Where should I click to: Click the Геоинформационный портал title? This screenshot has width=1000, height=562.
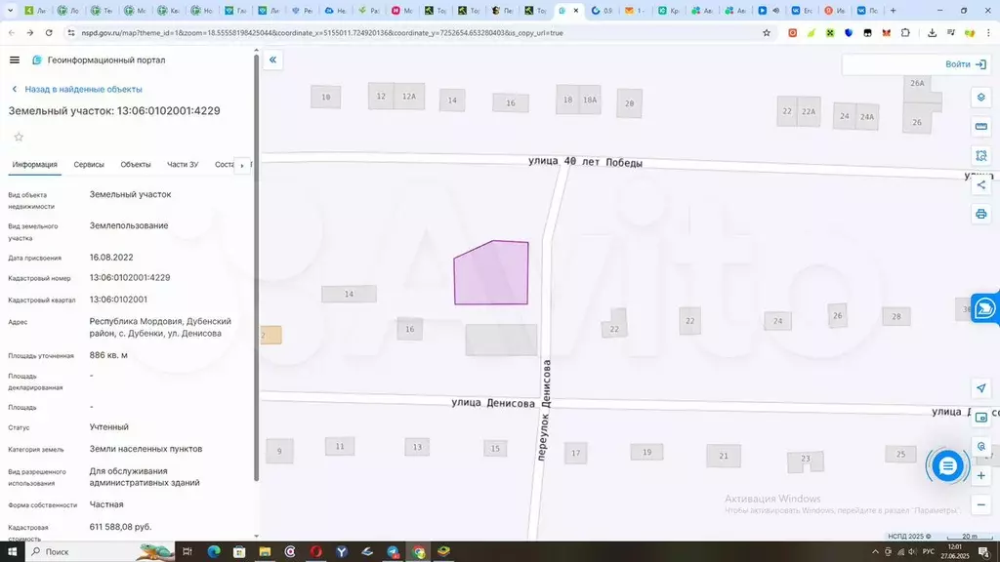106,60
